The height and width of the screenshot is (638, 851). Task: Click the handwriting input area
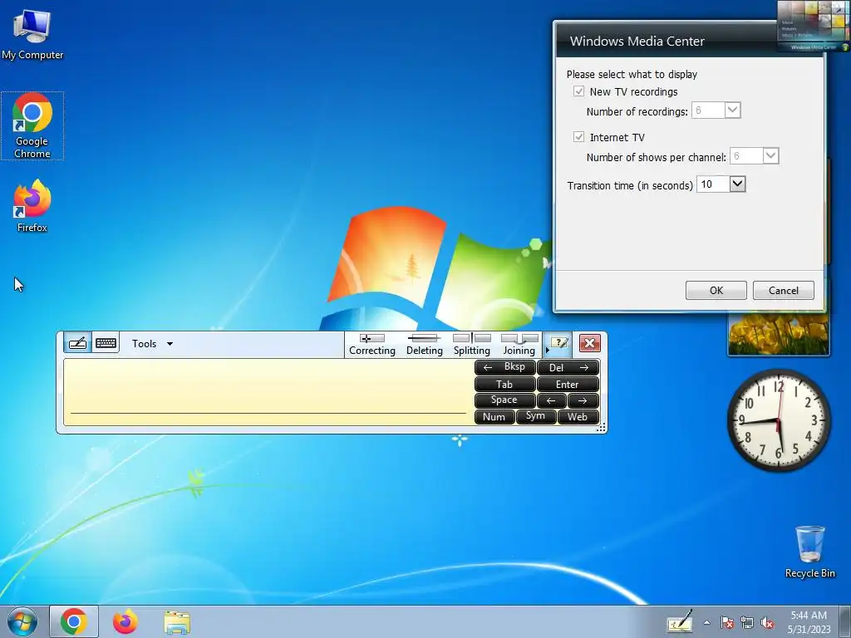point(268,392)
